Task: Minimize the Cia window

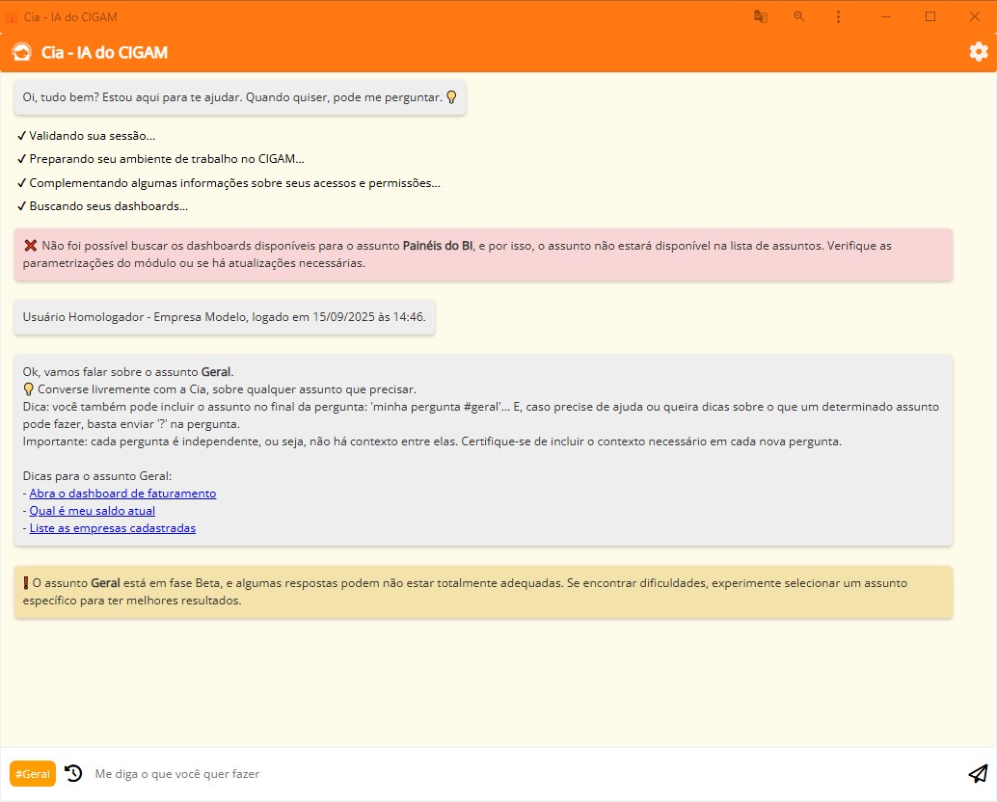Action: pos(886,16)
